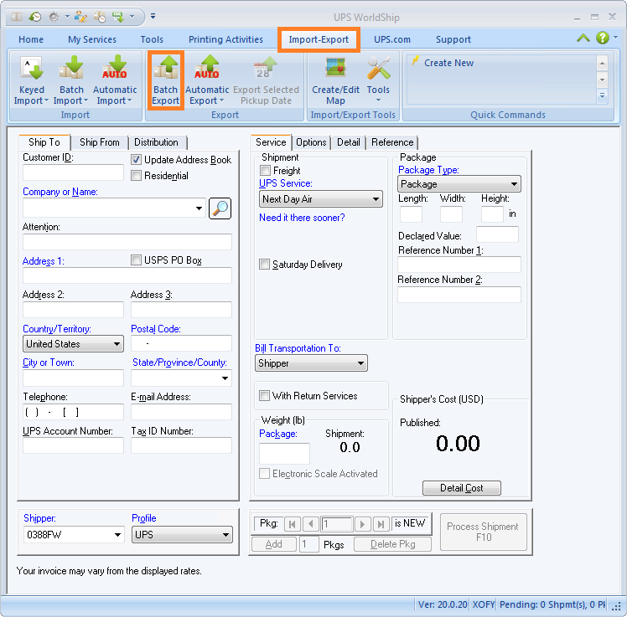Click the Create New quick command
The width and height of the screenshot is (627, 617).
click(448, 63)
